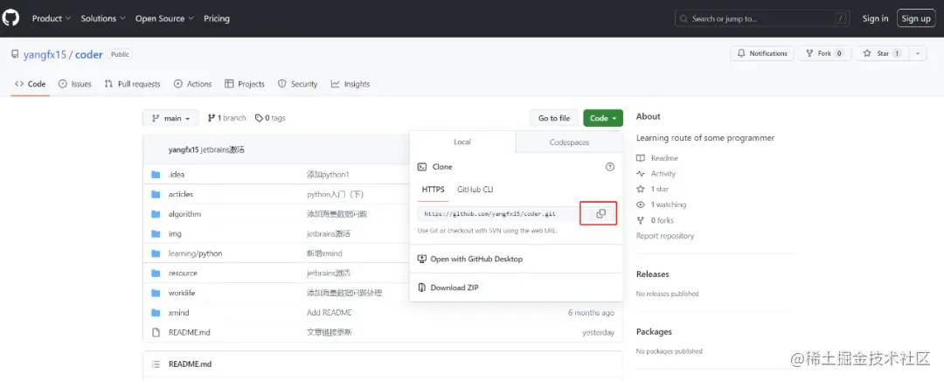Switch to the Local tab
This screenshot has width=944, height=381.
point(462,142)
